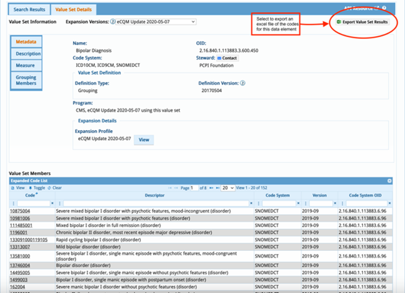The width and height of the screenshot is (405, 293).
Task: Go to the previous page of results
Action: pyautogui.click(x=176, y=188)
